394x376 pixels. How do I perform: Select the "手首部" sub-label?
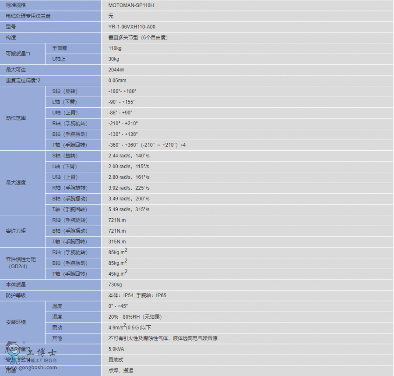click(60, 48)
